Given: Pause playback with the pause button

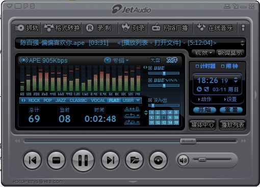Looking at the screenshot, I should 83,161.
